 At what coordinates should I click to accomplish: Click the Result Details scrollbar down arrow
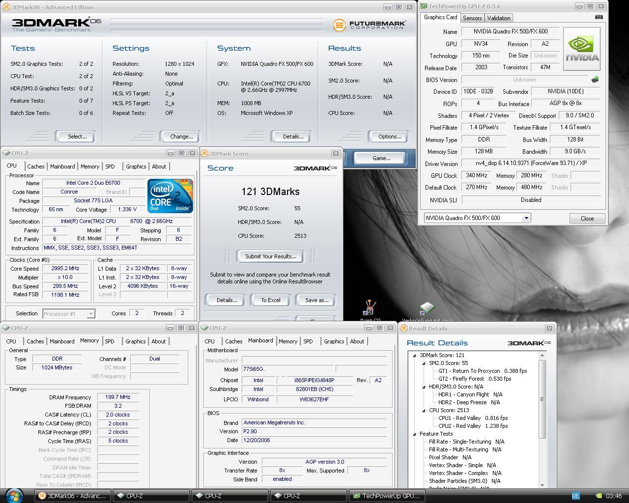coord(543,485)
